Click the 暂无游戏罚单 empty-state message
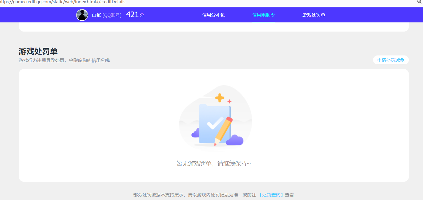 pyautogui.click(x=213, y=163)
